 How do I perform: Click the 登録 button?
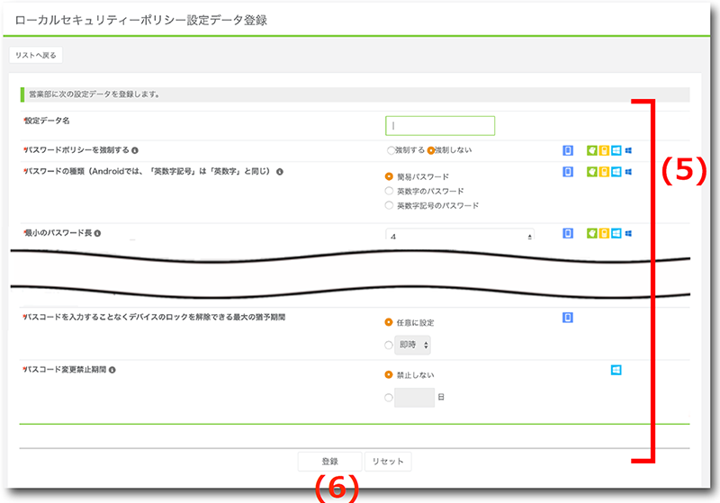(x=329, y=462)
